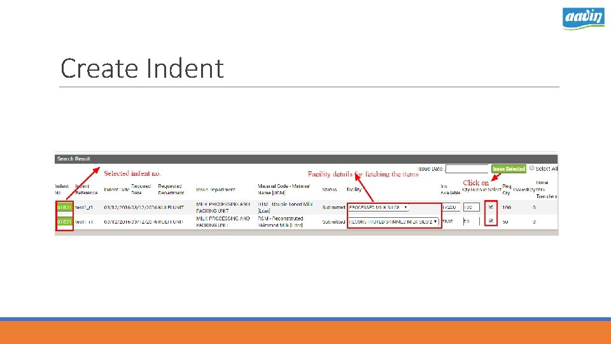Click the Search Result panel header

[306, 159]
